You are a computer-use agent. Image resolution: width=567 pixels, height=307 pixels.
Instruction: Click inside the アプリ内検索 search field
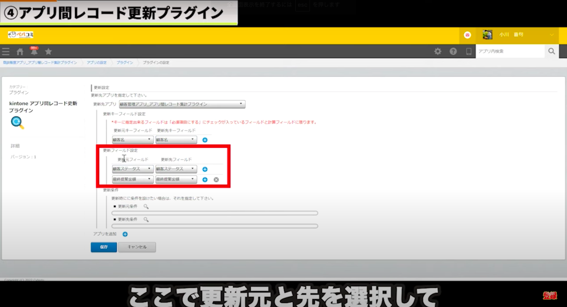(x=510, y=51)
